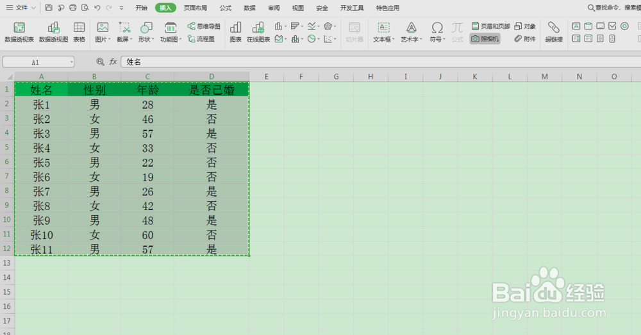Open the Chart (图表) dialog
The width and height of the screenshot is (641, 335).
click(x=235, y=32)
